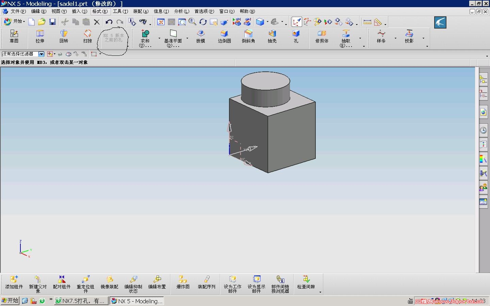Screen dimensions: 490x306
Task: Click the Delete X icon
Action: coord(97,22)
